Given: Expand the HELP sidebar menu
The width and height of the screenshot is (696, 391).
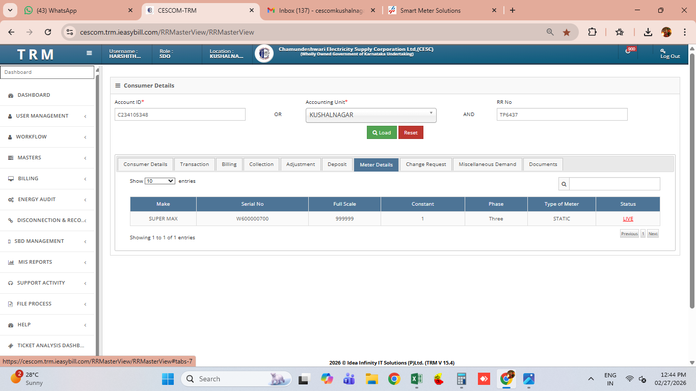Looking at the screenshot, I should (47, 325).
